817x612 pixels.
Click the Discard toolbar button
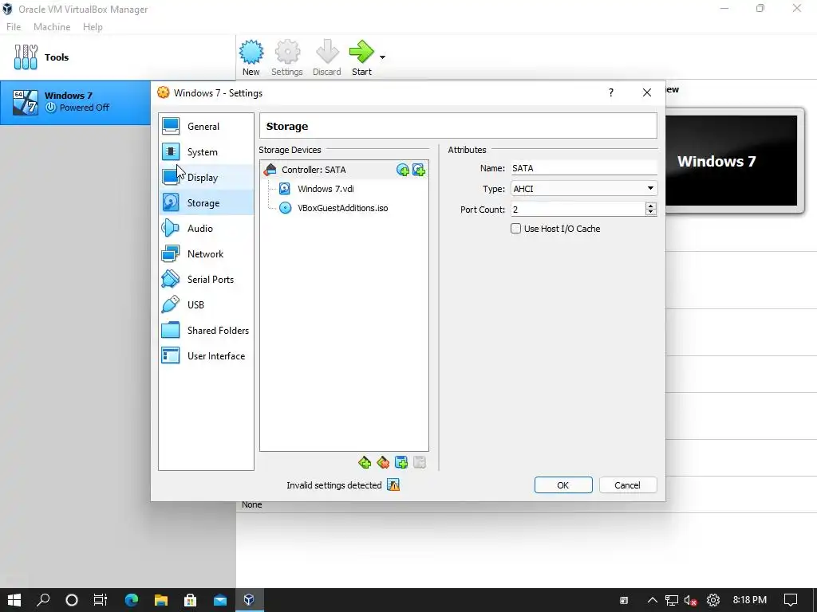(x=326, y=57)
